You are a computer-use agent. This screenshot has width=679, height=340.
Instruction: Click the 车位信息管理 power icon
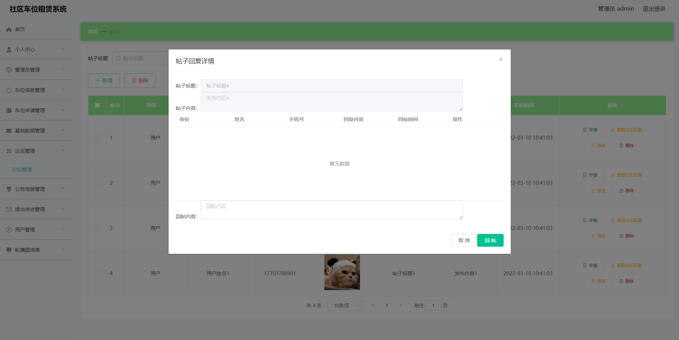pyautogui.click(x=9, y=90)
